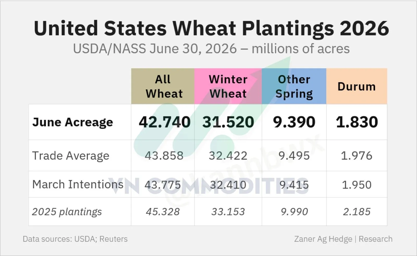Click the Data sources USDA Reuters text
The width and height of the screenshot is (417, 256).
point(75,239)
